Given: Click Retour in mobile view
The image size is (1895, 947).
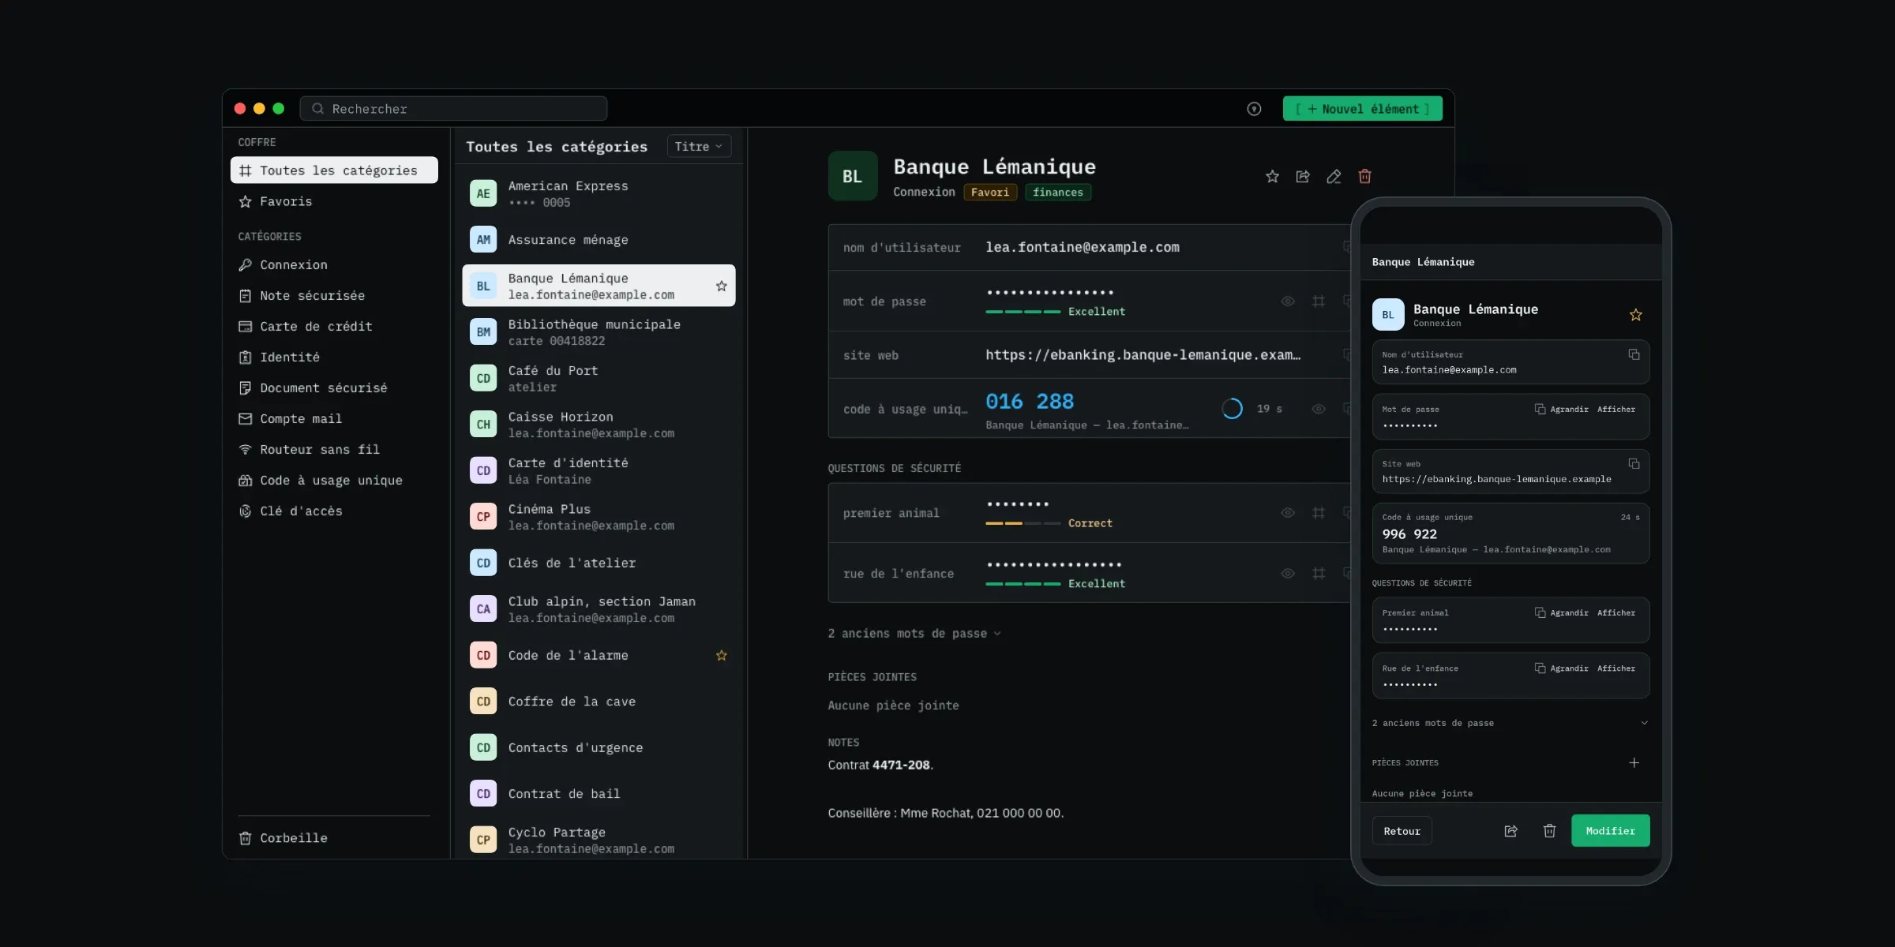Looking at the screenshot, I should point(1402,831).
